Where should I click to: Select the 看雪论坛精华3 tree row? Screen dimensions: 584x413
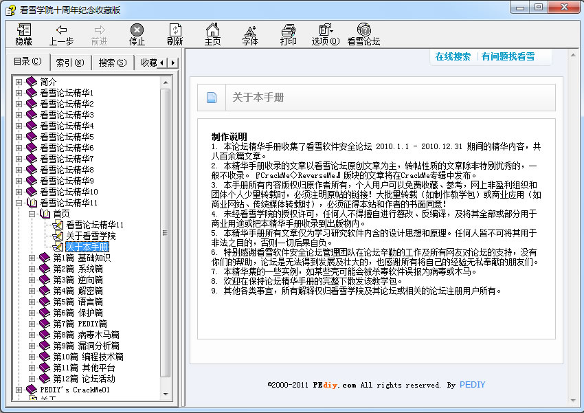(x=67, y=115)
